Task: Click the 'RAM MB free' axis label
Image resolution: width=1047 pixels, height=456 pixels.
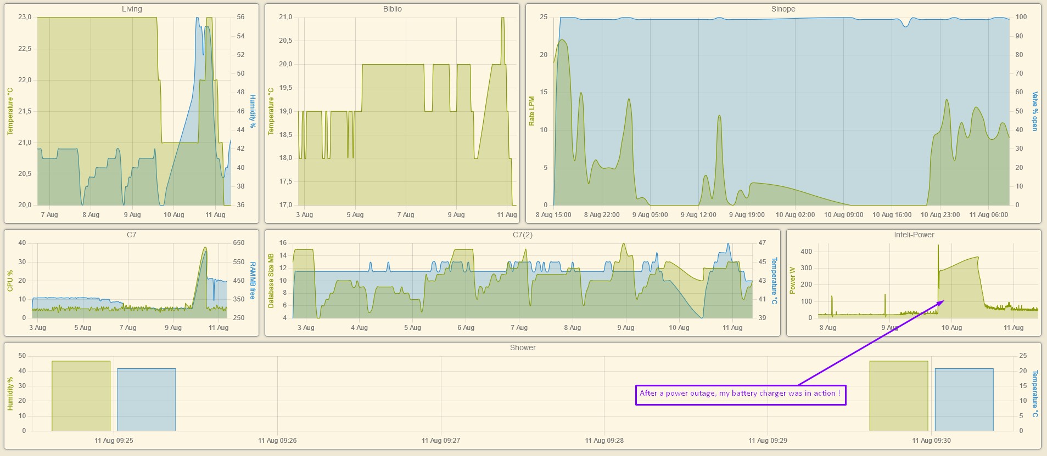Action: tap(253, 280)
